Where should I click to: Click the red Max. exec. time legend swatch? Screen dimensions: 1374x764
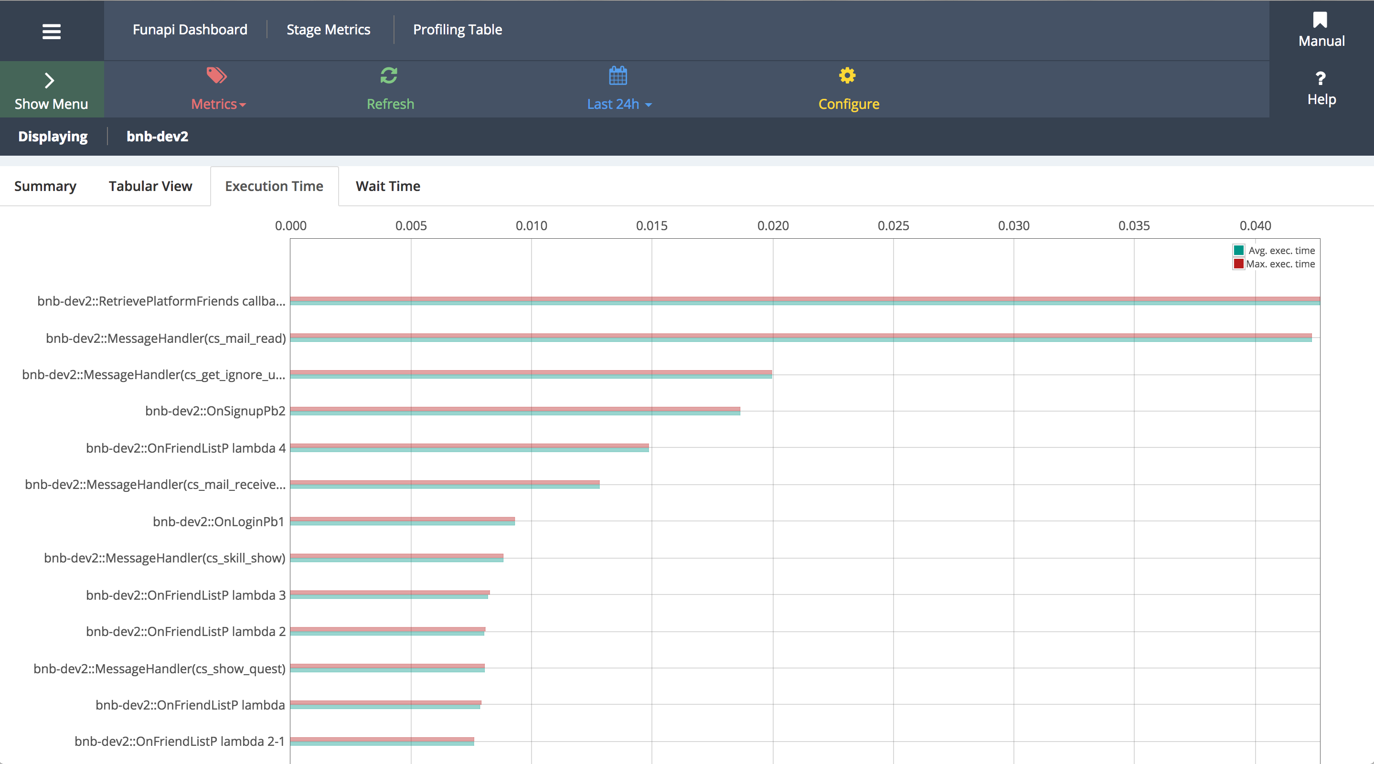point(1238,264)
